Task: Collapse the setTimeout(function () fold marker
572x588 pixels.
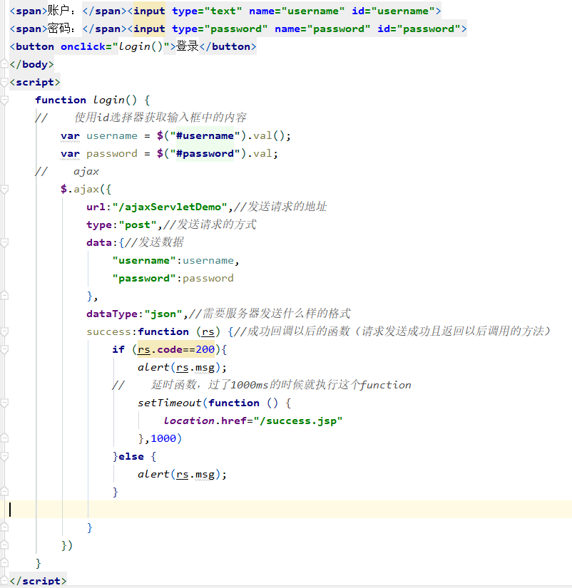Action: point(4,403)
